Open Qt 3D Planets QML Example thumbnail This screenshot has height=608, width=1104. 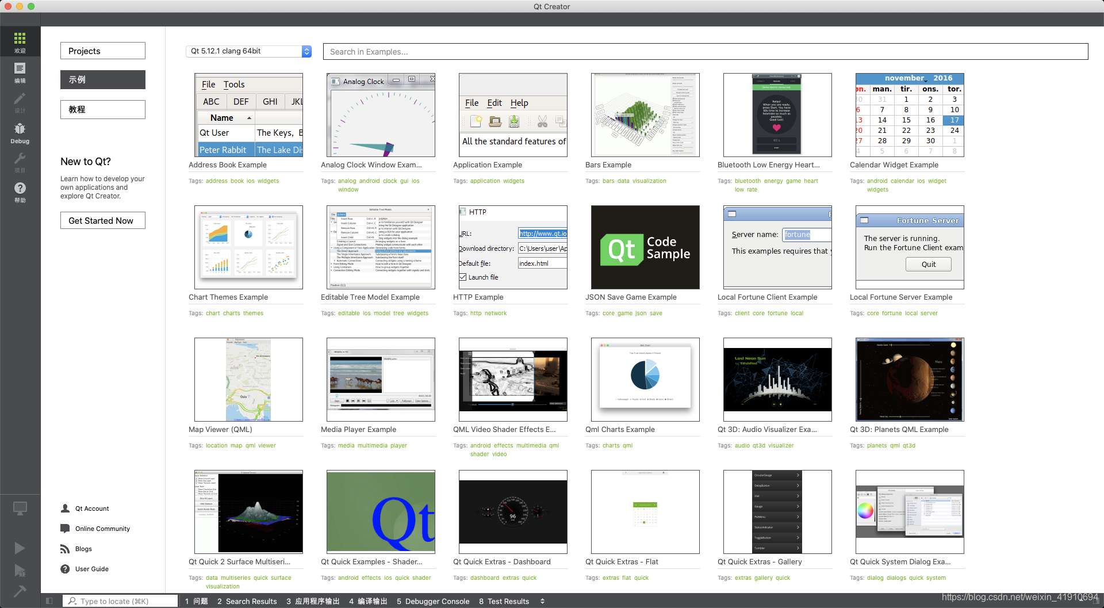(x=910, y=380)
